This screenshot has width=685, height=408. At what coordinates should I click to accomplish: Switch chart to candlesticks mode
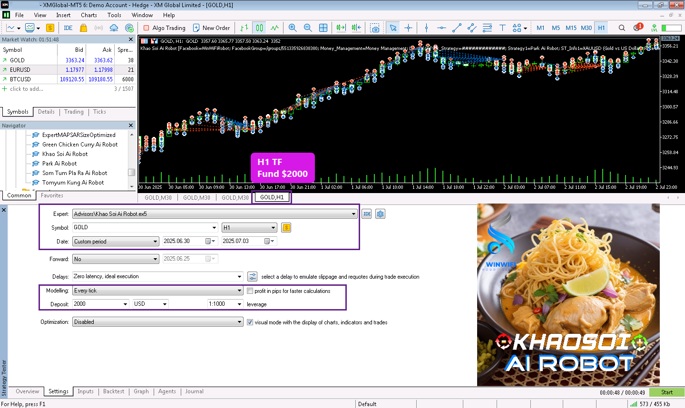(x=259, y=28)
